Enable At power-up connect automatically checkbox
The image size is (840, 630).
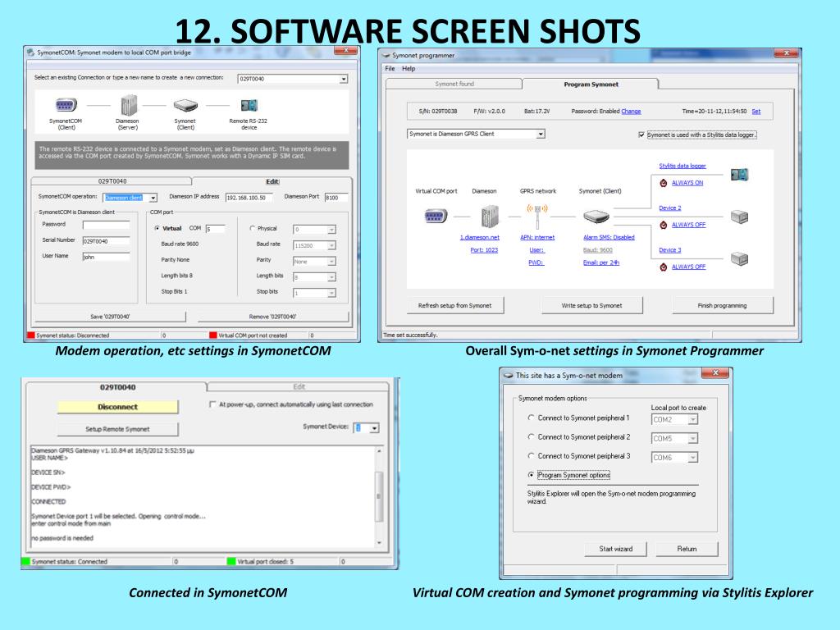coord(212,404)
